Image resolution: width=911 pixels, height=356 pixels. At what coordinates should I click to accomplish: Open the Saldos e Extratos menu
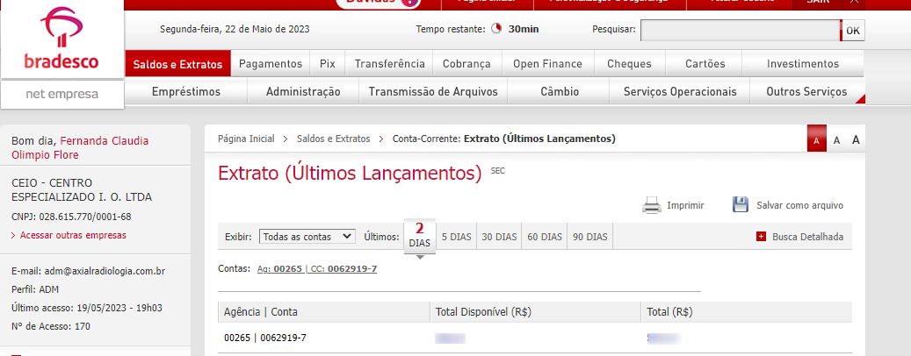coord(177,64)
